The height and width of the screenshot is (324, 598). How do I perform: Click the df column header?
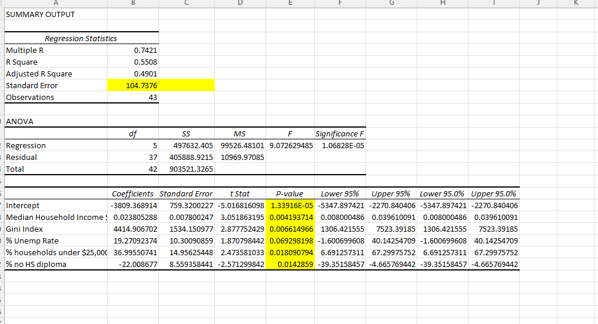coord(133,134)
